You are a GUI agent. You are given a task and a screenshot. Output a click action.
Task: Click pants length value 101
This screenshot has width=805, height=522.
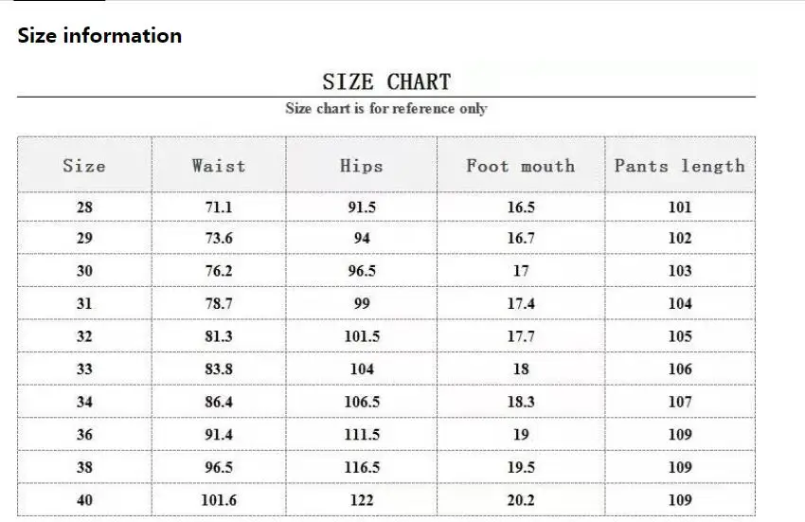tap(680, 207)
